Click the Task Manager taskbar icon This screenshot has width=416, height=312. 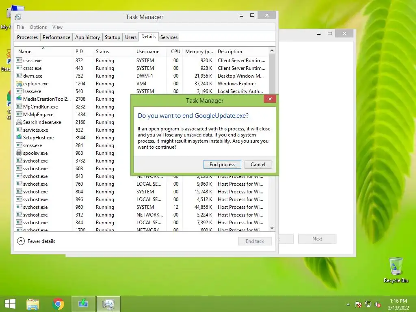[108, 304]
